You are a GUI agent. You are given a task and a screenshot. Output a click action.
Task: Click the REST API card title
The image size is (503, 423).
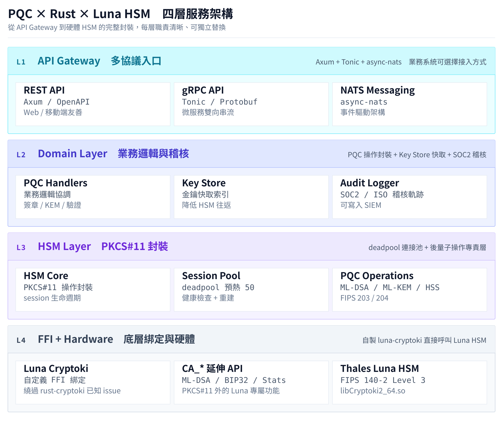pos(44,90)
